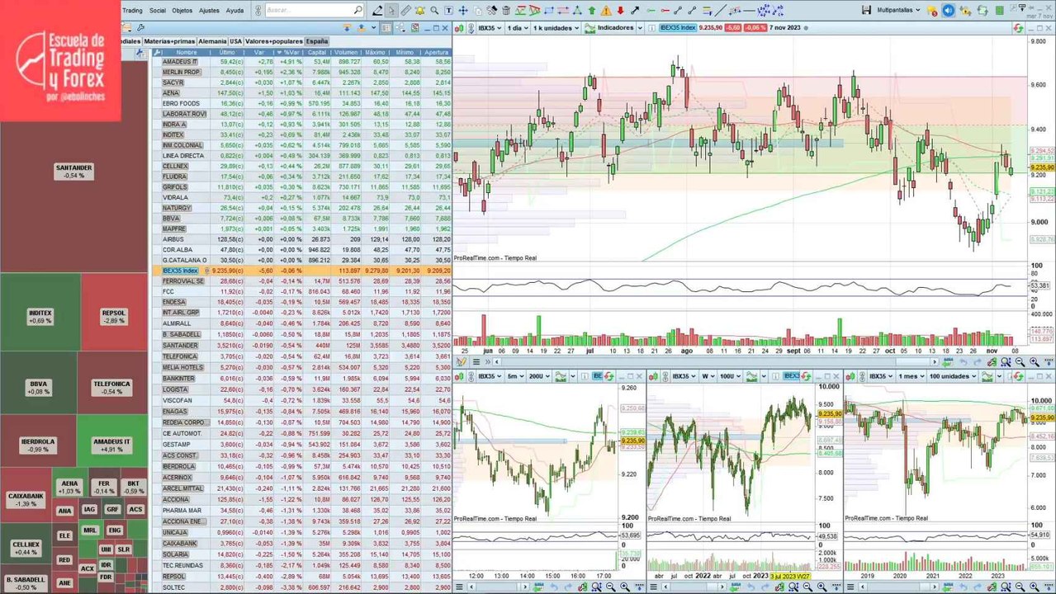The width and height of the screenshot is (1056, 594).
Task: Select the IBEX35 Index highlighted row
Action: point(302,271)
